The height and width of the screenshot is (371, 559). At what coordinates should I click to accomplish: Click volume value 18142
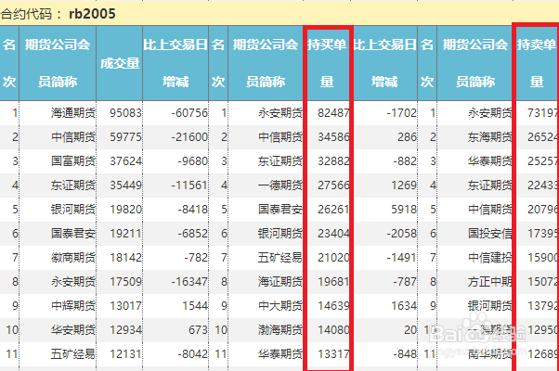point(126,258)
